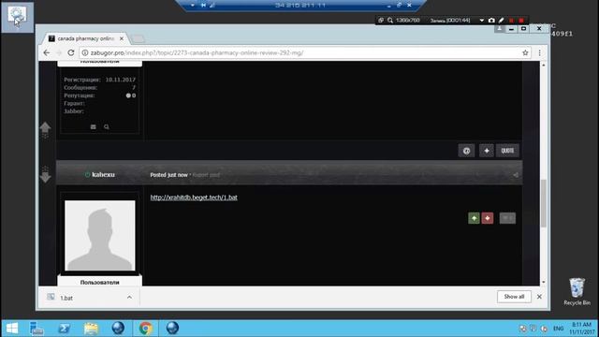Click the camera screenshot icon in recorder bar
599x337 pixels.
491,21
